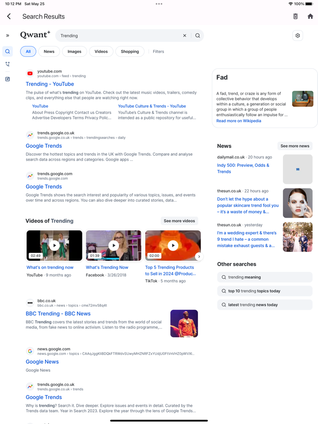Switch to the Images tab
This screenshot has width=318, height=424.
click(75, 51)
